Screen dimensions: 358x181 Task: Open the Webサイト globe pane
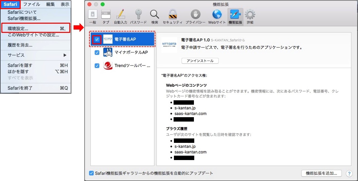tap(217, 17)
